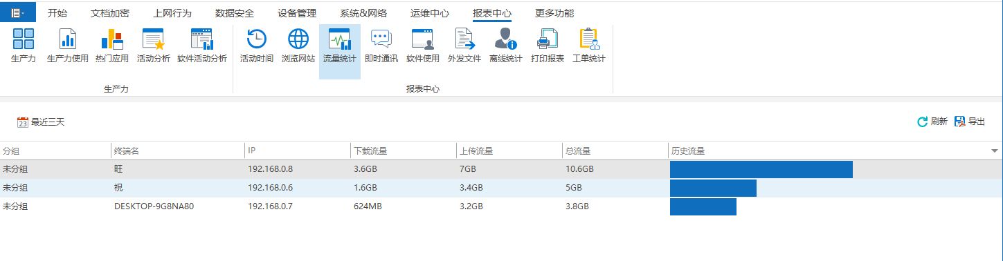Open the application menu button at top-left
This screenshot has width=1003, height=261.
(17, 12)
